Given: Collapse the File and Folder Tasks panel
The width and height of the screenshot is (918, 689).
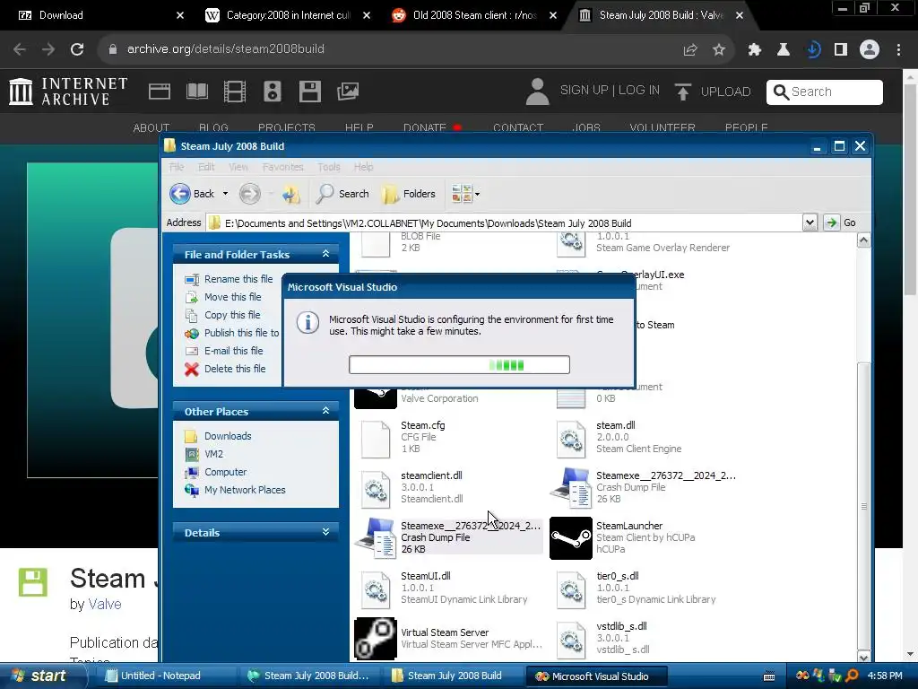Looking at the screenshot, I should click(326, 254).
